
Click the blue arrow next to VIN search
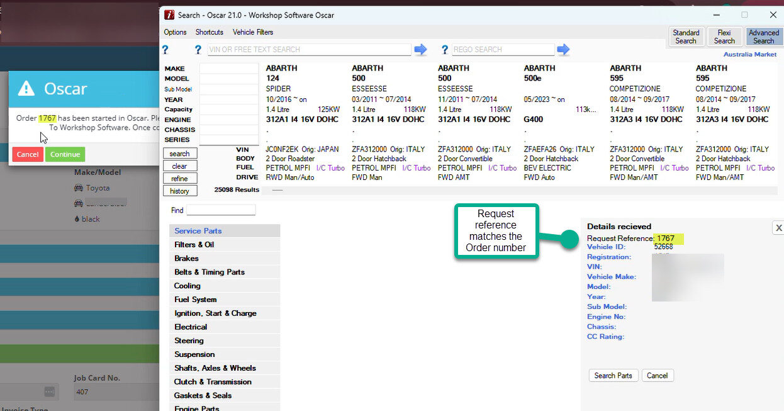click(420, 49)
